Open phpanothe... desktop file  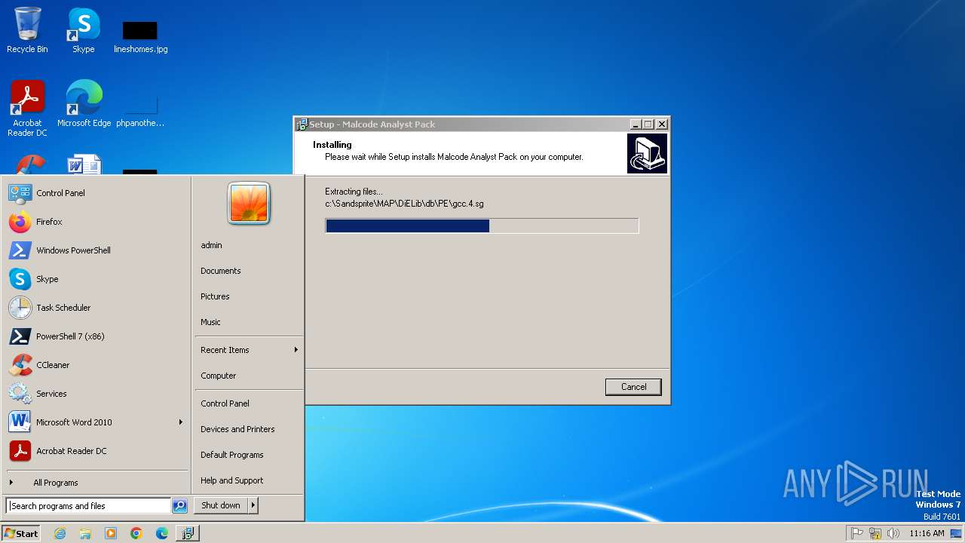(x=140, y=110)
